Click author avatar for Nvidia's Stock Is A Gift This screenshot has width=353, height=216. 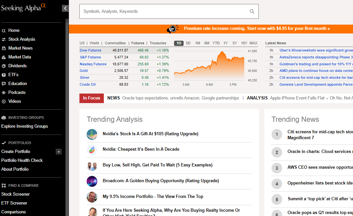tap(92, 134)
